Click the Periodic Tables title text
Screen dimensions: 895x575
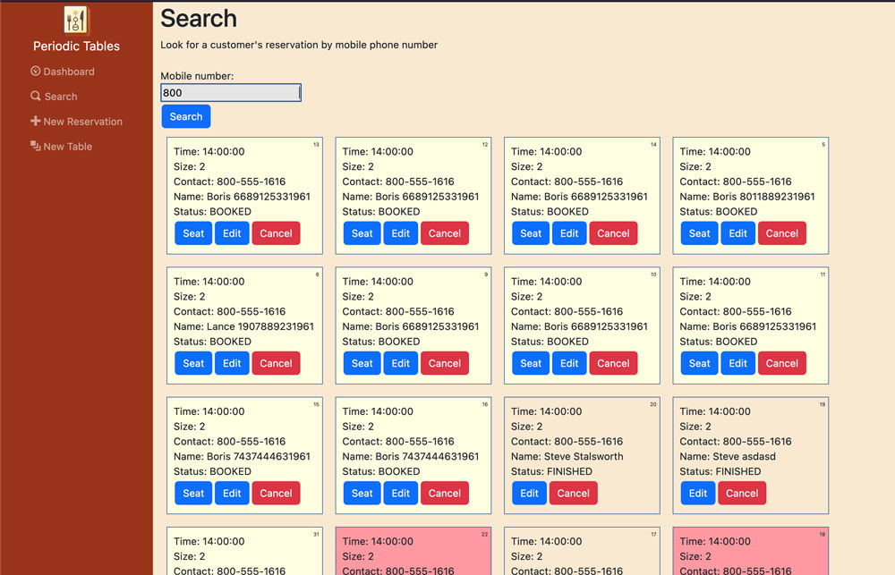click(76, 47)
